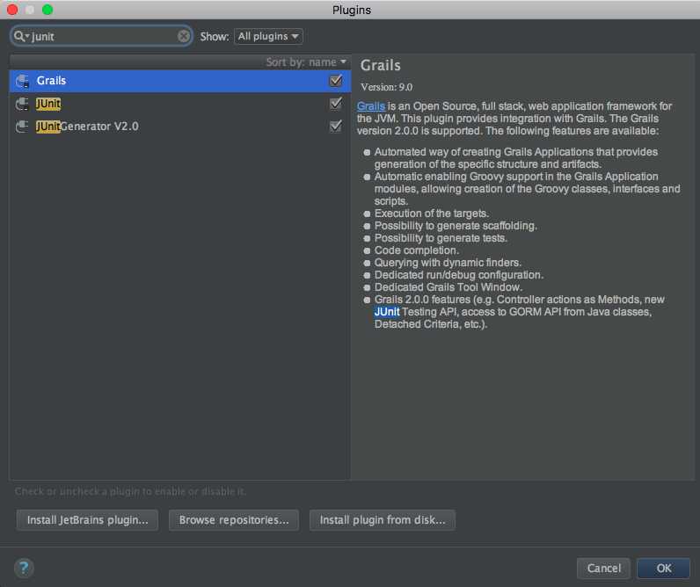Click the JUnitGenerator V2.0 plugin icon
The image size is (700, 587).
click(x=22, y=127)
